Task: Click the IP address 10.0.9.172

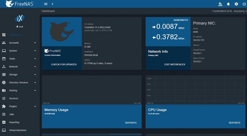Action: (198, 40)
